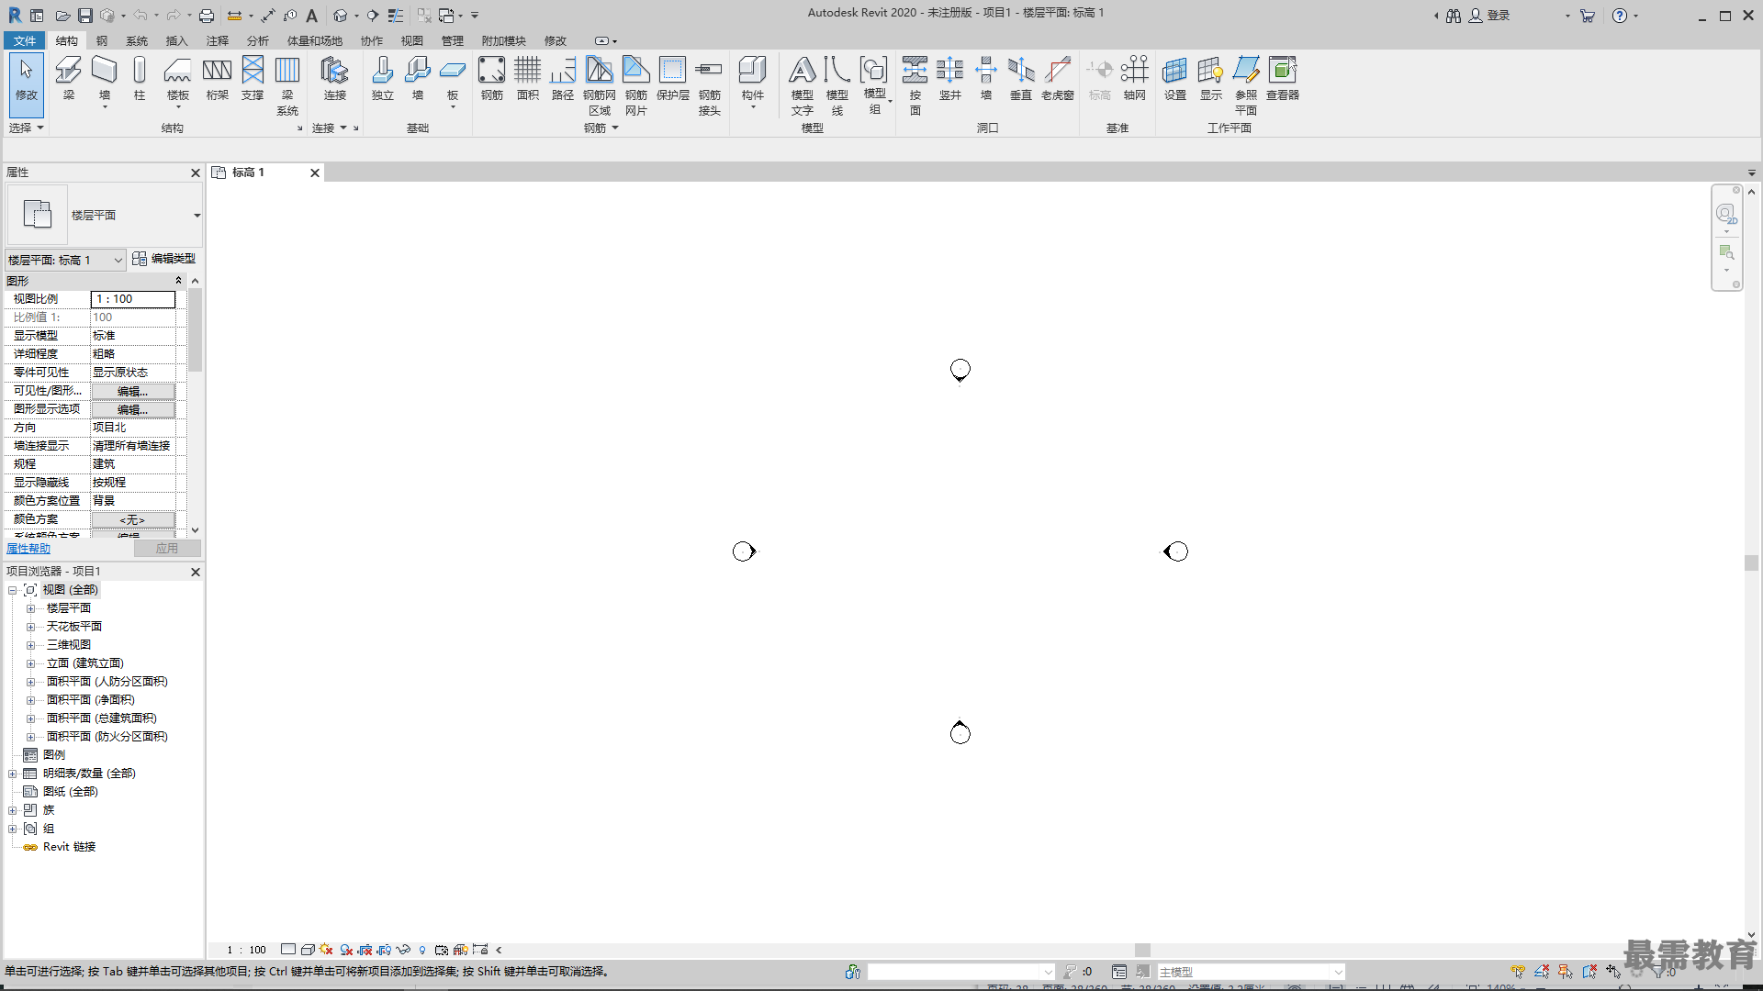This screenshot has width=1763, height=991.
Task: Expand the 三维视图 tree node
Action: (30, 645)
